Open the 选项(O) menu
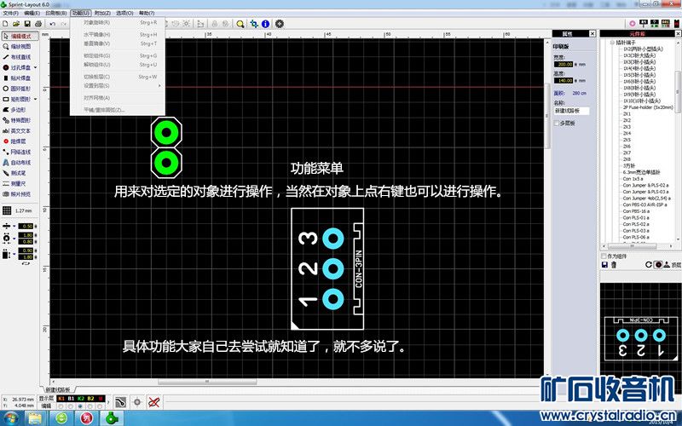 click(124, 14)
